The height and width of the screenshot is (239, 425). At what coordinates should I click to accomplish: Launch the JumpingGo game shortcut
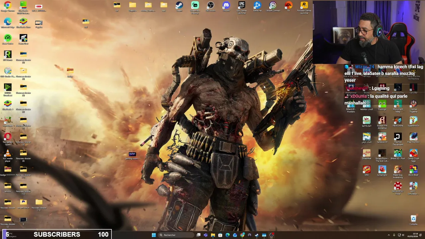[x=382, y=171]
